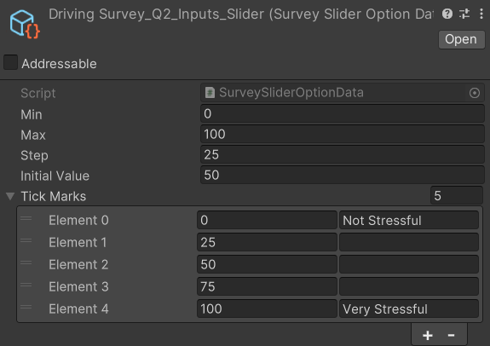Click Element 2 empty label field
Image resolution: width=490 pixels, height=346 pixels.
pyautogui.click(x=409, y=264)
